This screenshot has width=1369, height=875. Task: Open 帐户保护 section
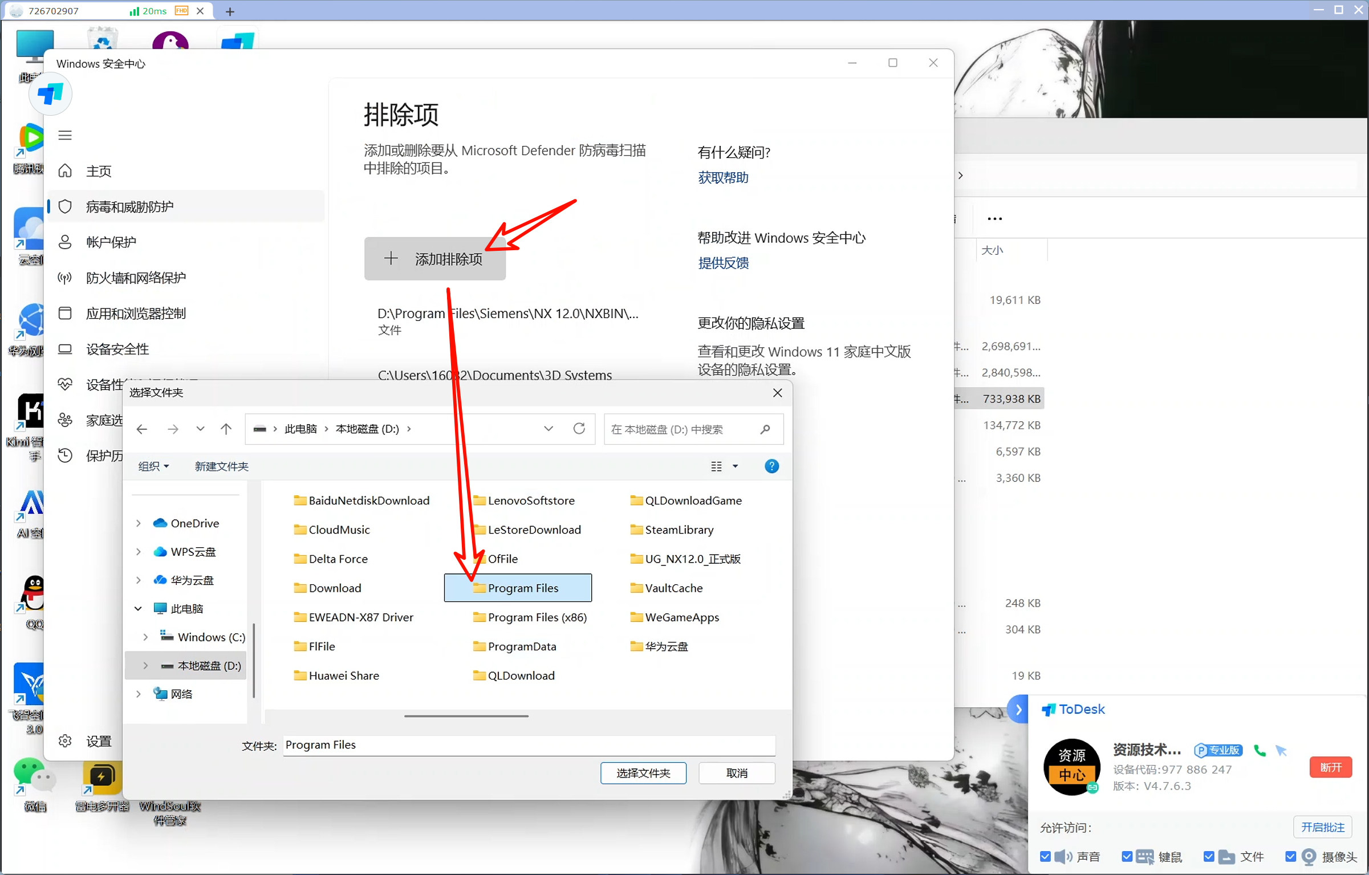pyautogui.click(x=111, y=242)
